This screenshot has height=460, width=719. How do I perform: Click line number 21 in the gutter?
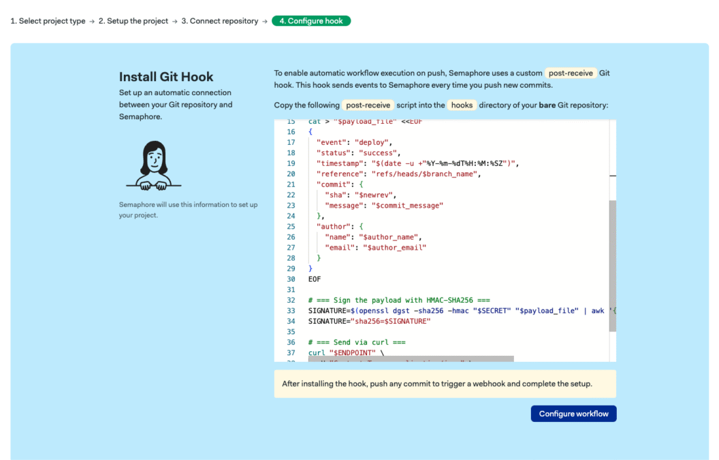pos(291,184)
